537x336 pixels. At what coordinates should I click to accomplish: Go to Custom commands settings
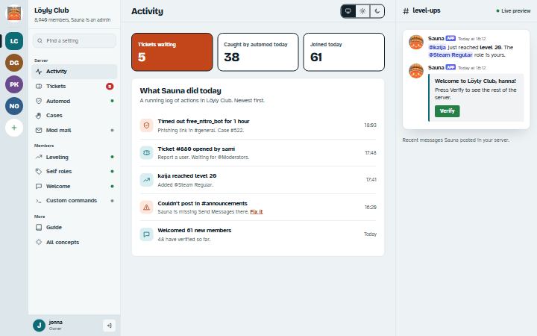(75, 201)
